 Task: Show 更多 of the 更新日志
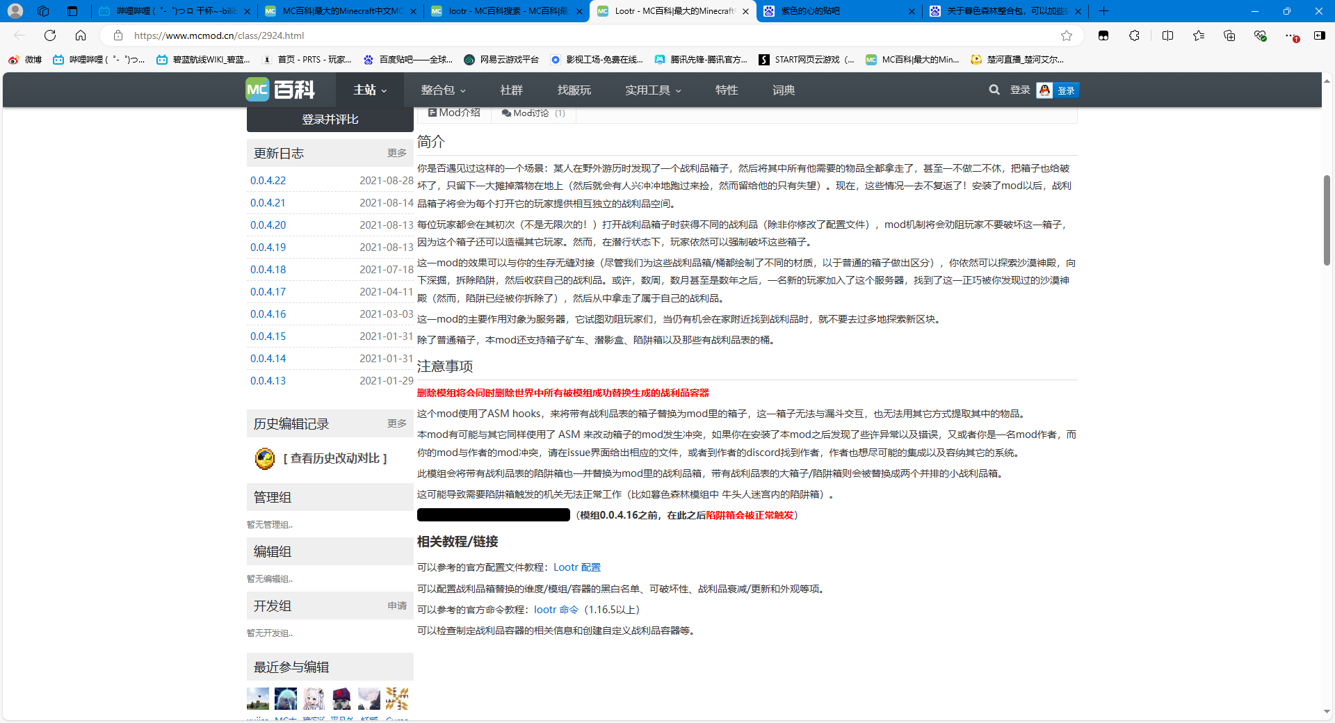click(397, 153)
